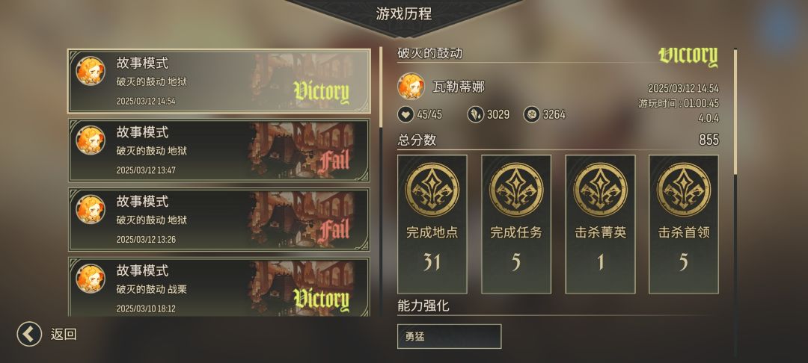Click the detail panel right scrollbar
The image size is (808, 363).
pyautogui.click(x=735, y=111)
